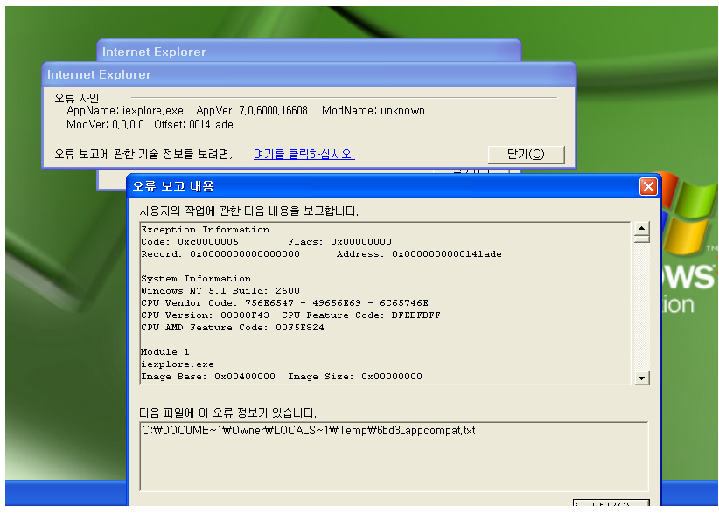Click the 'Image Size: 0x00000000' text
Viewport: 719px width, 520px height.
[x=355, y=377]
